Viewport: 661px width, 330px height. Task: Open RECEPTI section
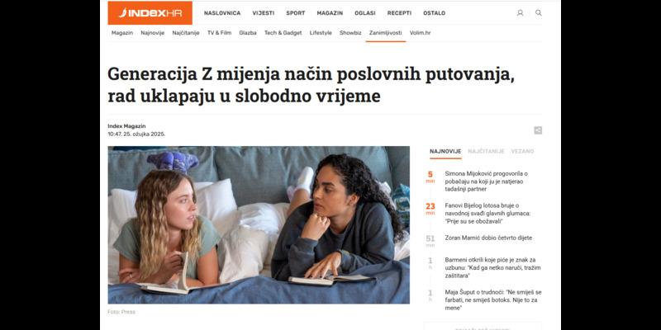[x=399, y=13]
